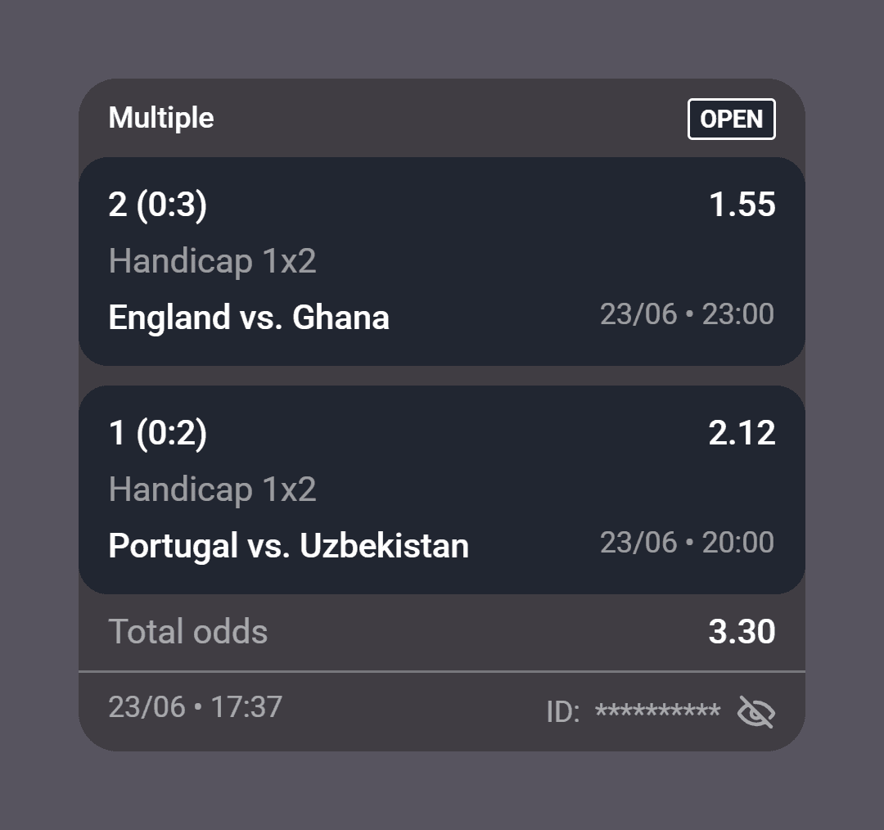Select the England vs. Ghana match title
This screenshot has height=830, width=884.
point(249,317)
